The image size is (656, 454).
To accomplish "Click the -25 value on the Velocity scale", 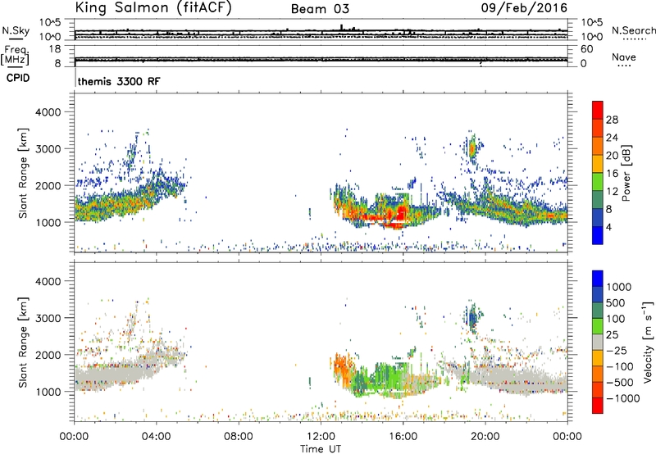I will tap(617, 351).
